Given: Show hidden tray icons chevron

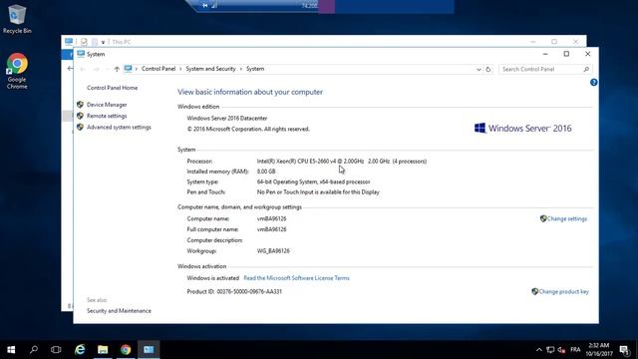Looking at the screenshot, I should [539, 350].
